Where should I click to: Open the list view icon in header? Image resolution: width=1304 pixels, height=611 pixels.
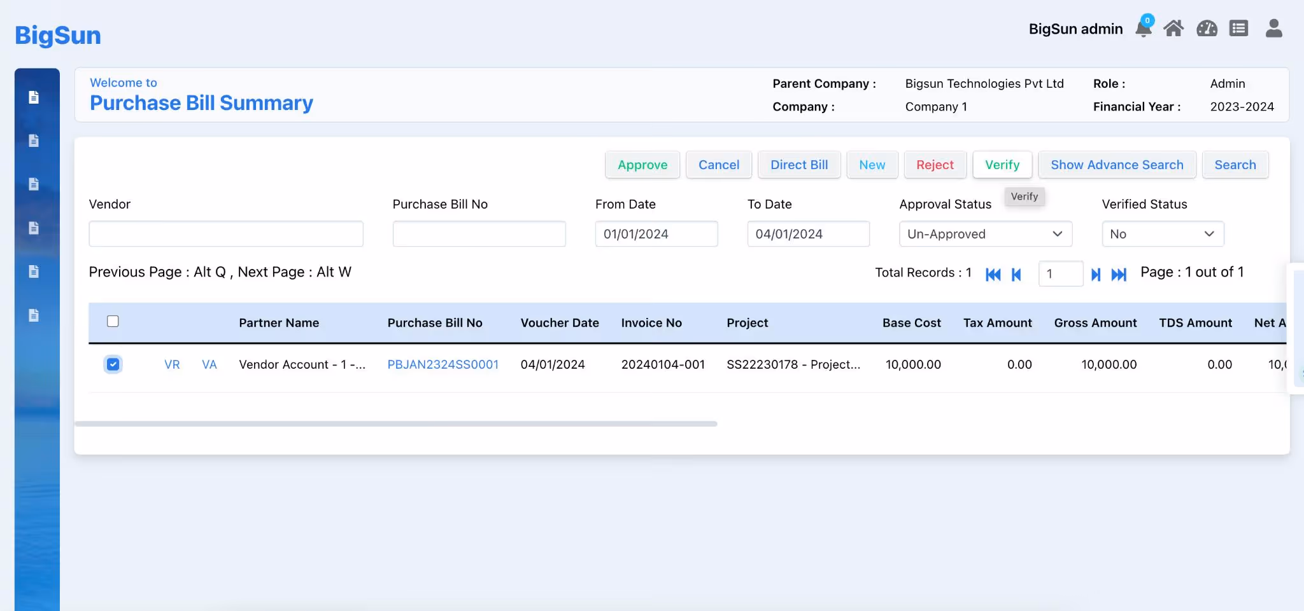[x=1238, y=29]
